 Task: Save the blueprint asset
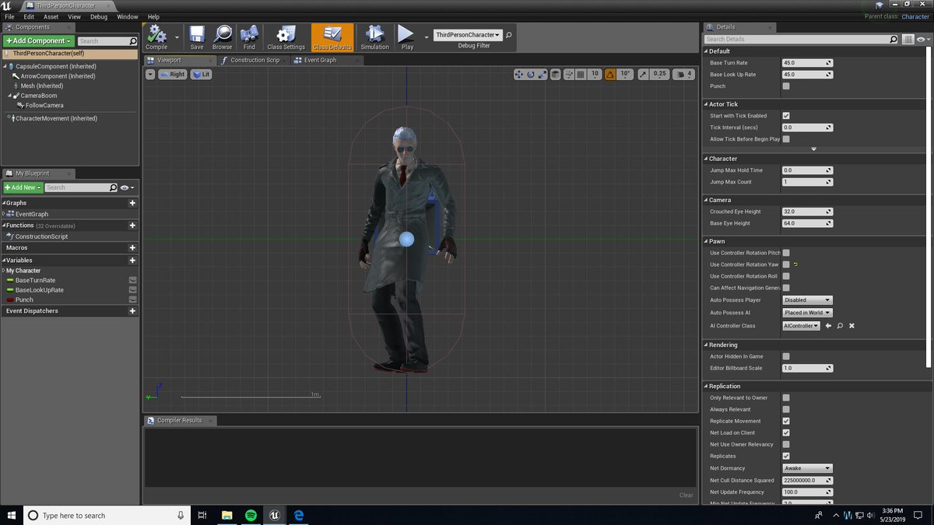(x=197, y=37)
